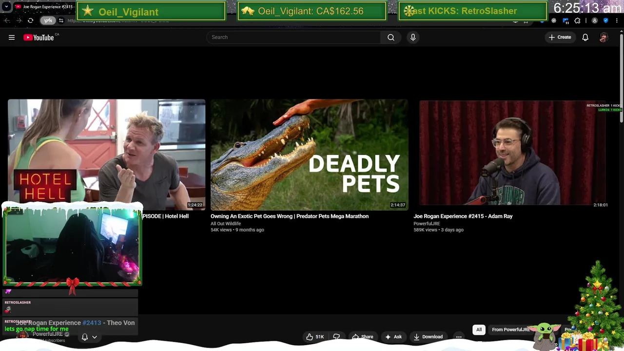Reload the page with browser refresh icon
This screenshot has height=351, width=624.
tap(30, 20)
